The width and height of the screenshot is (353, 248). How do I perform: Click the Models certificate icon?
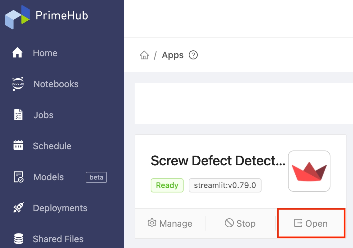[x=18, y=177]
